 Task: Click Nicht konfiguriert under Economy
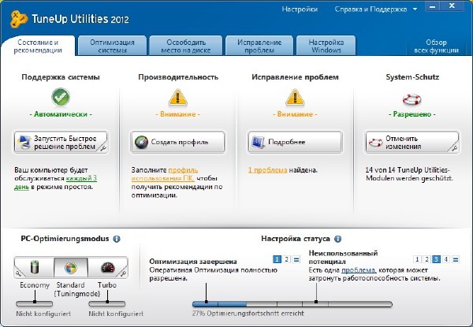[43, 314]
